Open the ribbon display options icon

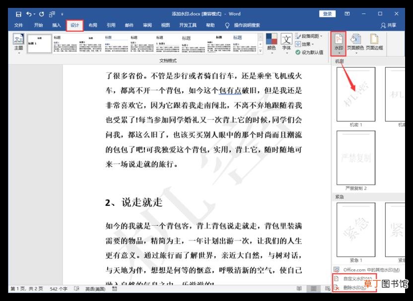tap(347, 14)
